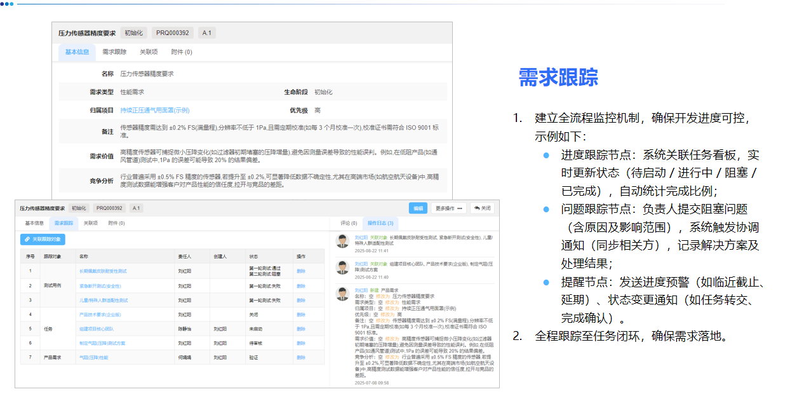This screenshot has height=401, width=797.
Task: Click the back-arrow icon on the 关闭 button
Action: tap(477, 208)
